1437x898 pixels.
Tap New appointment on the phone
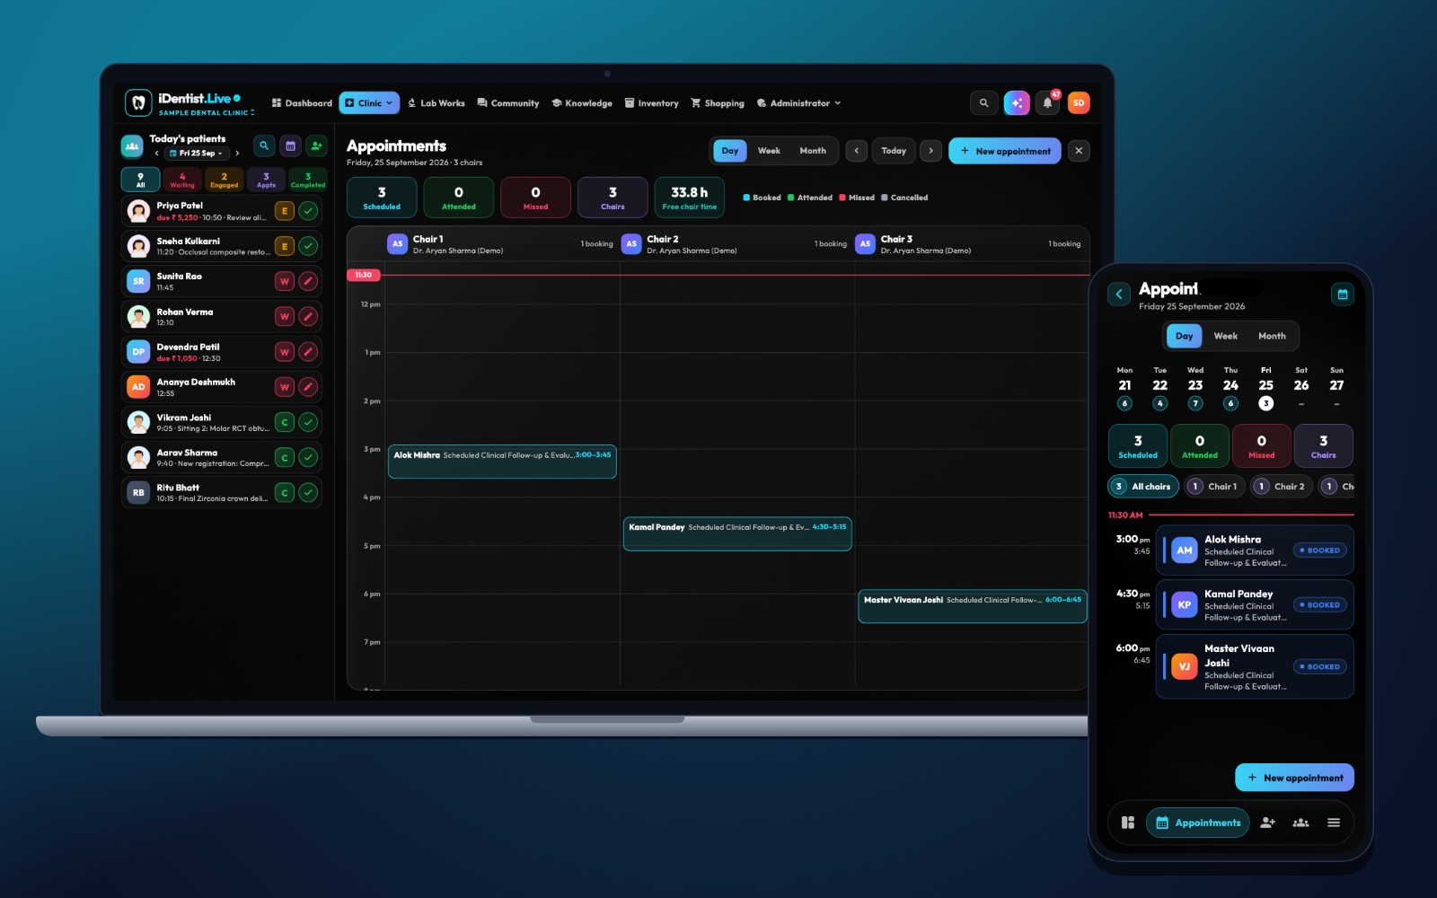pyautogui.click(x=1294, y=778)
